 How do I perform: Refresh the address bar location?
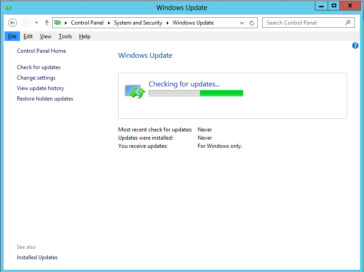point(252,23)
